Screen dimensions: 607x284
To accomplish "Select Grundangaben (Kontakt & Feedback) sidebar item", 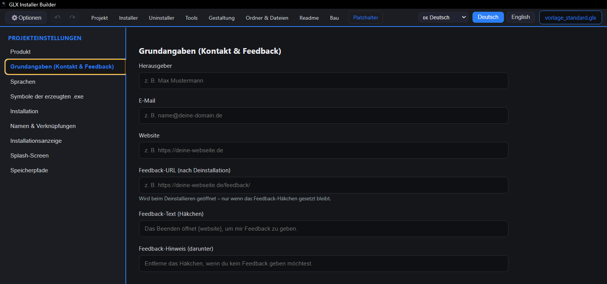I will (65, 67).
